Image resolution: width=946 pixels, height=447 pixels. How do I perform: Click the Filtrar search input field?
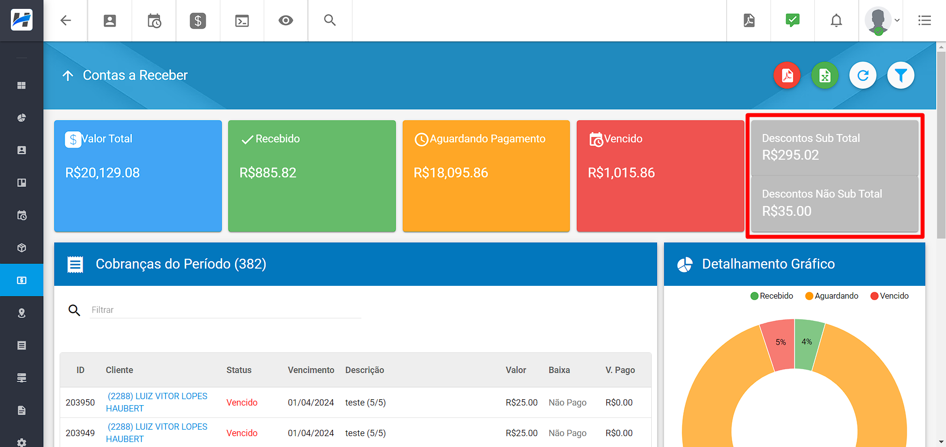(225, 310)
